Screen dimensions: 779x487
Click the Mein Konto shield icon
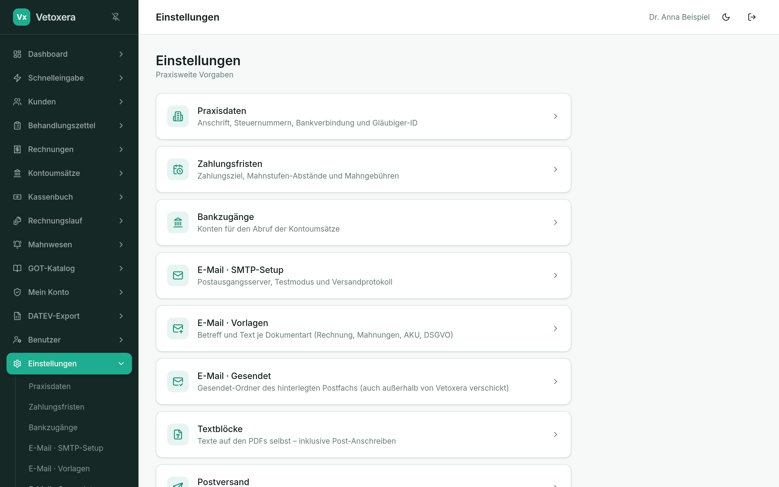17,292
